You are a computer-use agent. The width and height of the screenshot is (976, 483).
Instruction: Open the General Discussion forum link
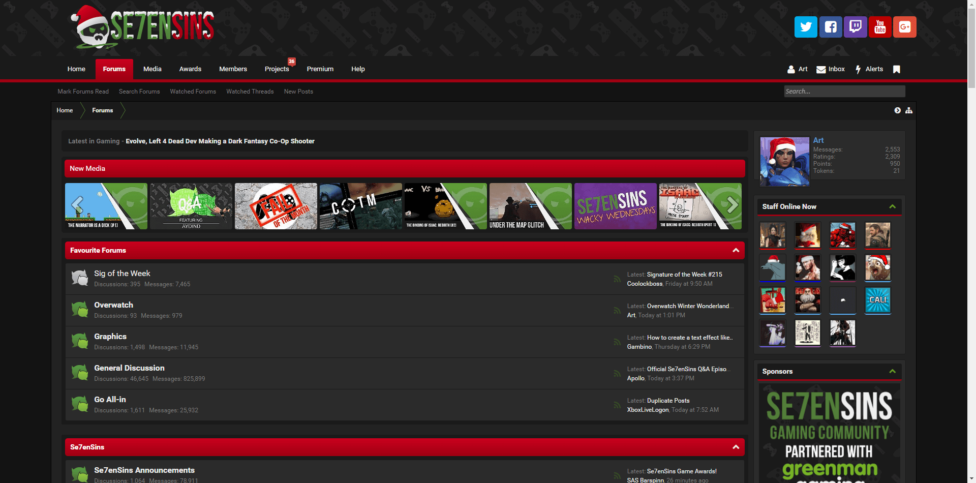point(129,368)
